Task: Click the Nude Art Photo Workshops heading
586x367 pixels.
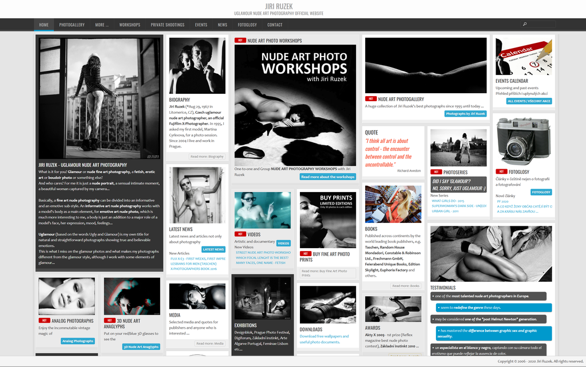Action: pyautogui.click(x=275, y=41)
